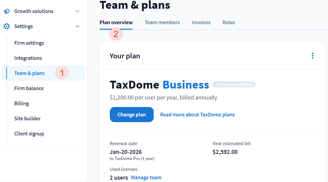Click the Growth solutions sidebar icon

click(7, 11)
